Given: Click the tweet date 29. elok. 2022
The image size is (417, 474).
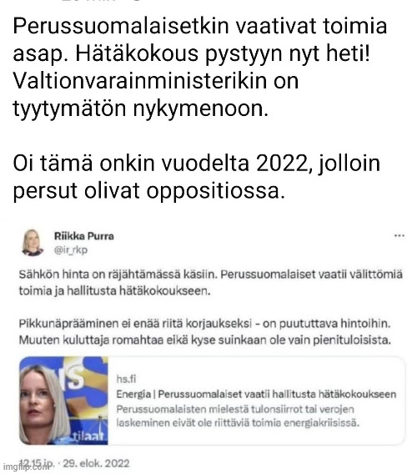Looking at the screenshot, I should (x=96, y=463).
